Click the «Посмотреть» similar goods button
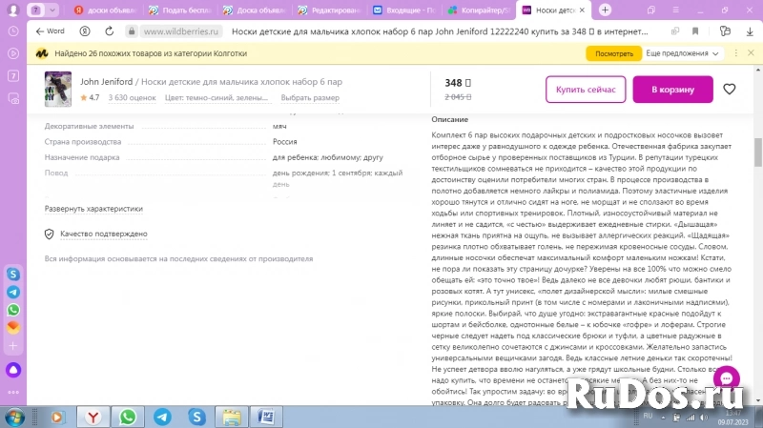 (x=613, y=53)
